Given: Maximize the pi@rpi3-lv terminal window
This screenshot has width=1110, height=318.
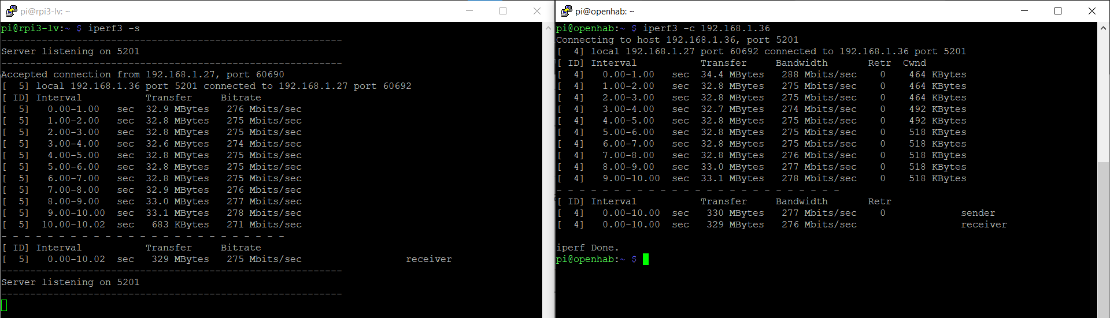Looking at the screenshot, I should tap(503, 11).
